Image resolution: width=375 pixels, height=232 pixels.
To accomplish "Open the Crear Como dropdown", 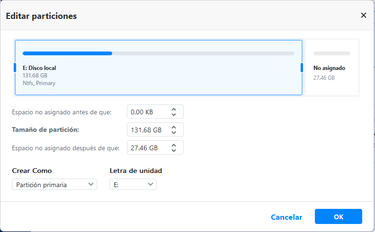I will [x=54, y=185].
